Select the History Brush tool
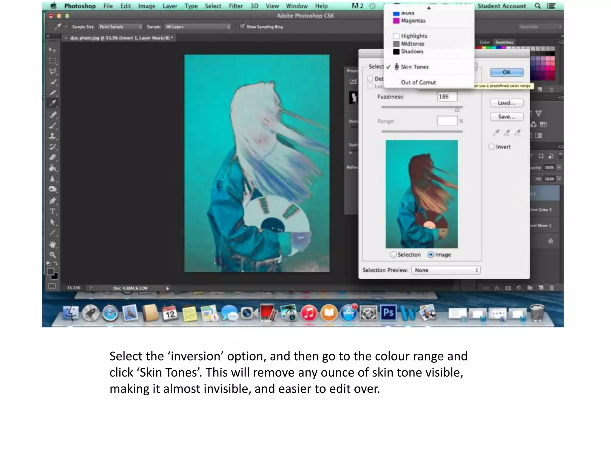This screenshot has width=611, height=458. (x=53, y=147)
